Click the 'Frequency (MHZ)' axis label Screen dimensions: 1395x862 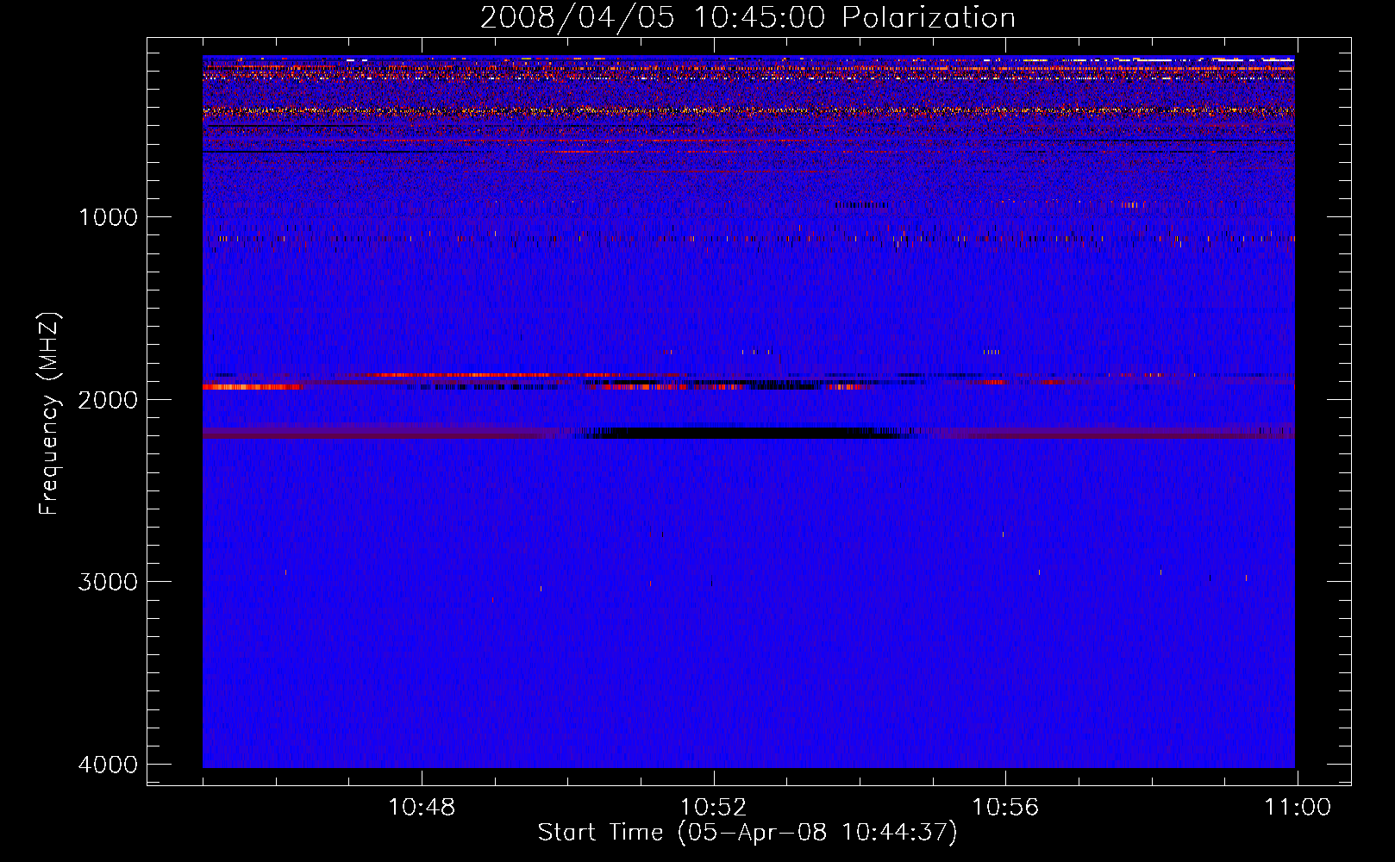pyautogui.click(x=50, y=414)
